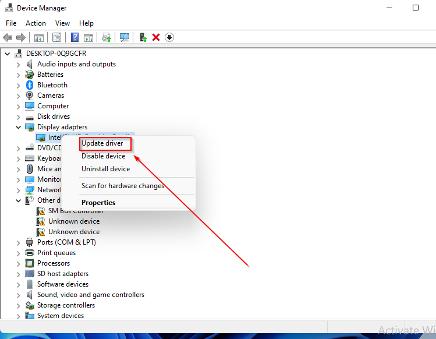Show or hide the action pane icon
Screen dimensions: 436x339
pyautogui.click(x=88, y=38)
